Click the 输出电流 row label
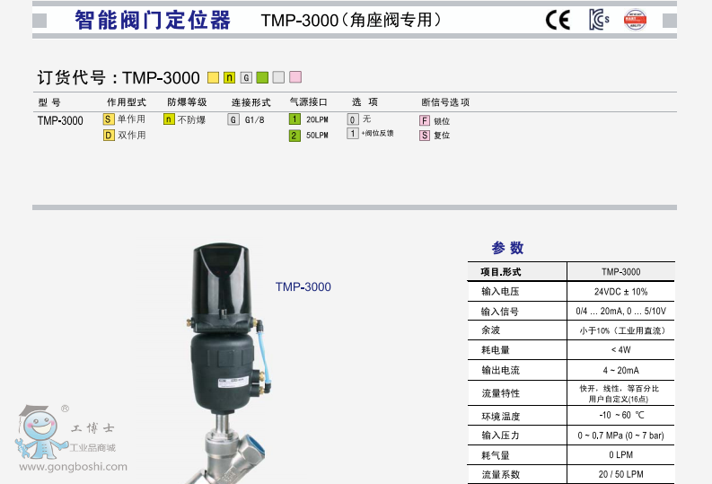This screenshot has height=484, width=712. point(500,370)
